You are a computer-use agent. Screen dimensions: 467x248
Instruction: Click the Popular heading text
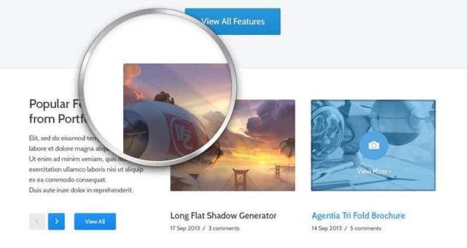(x=49, y=104)
